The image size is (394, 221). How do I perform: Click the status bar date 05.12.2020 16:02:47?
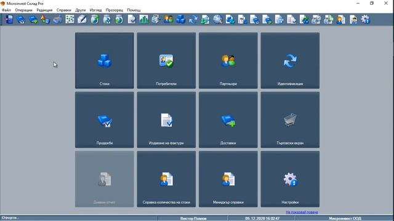pos(262,219)
